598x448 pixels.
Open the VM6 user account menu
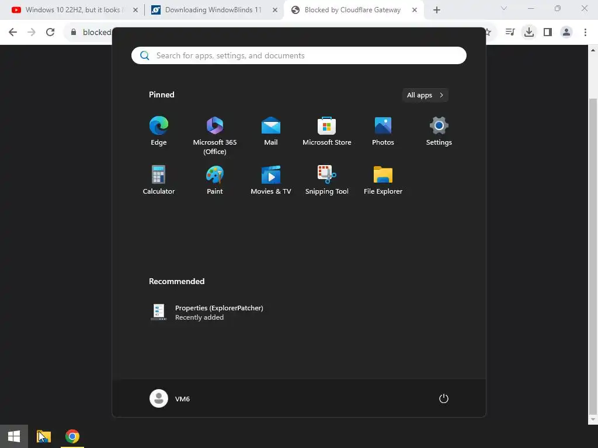point(170,398)
